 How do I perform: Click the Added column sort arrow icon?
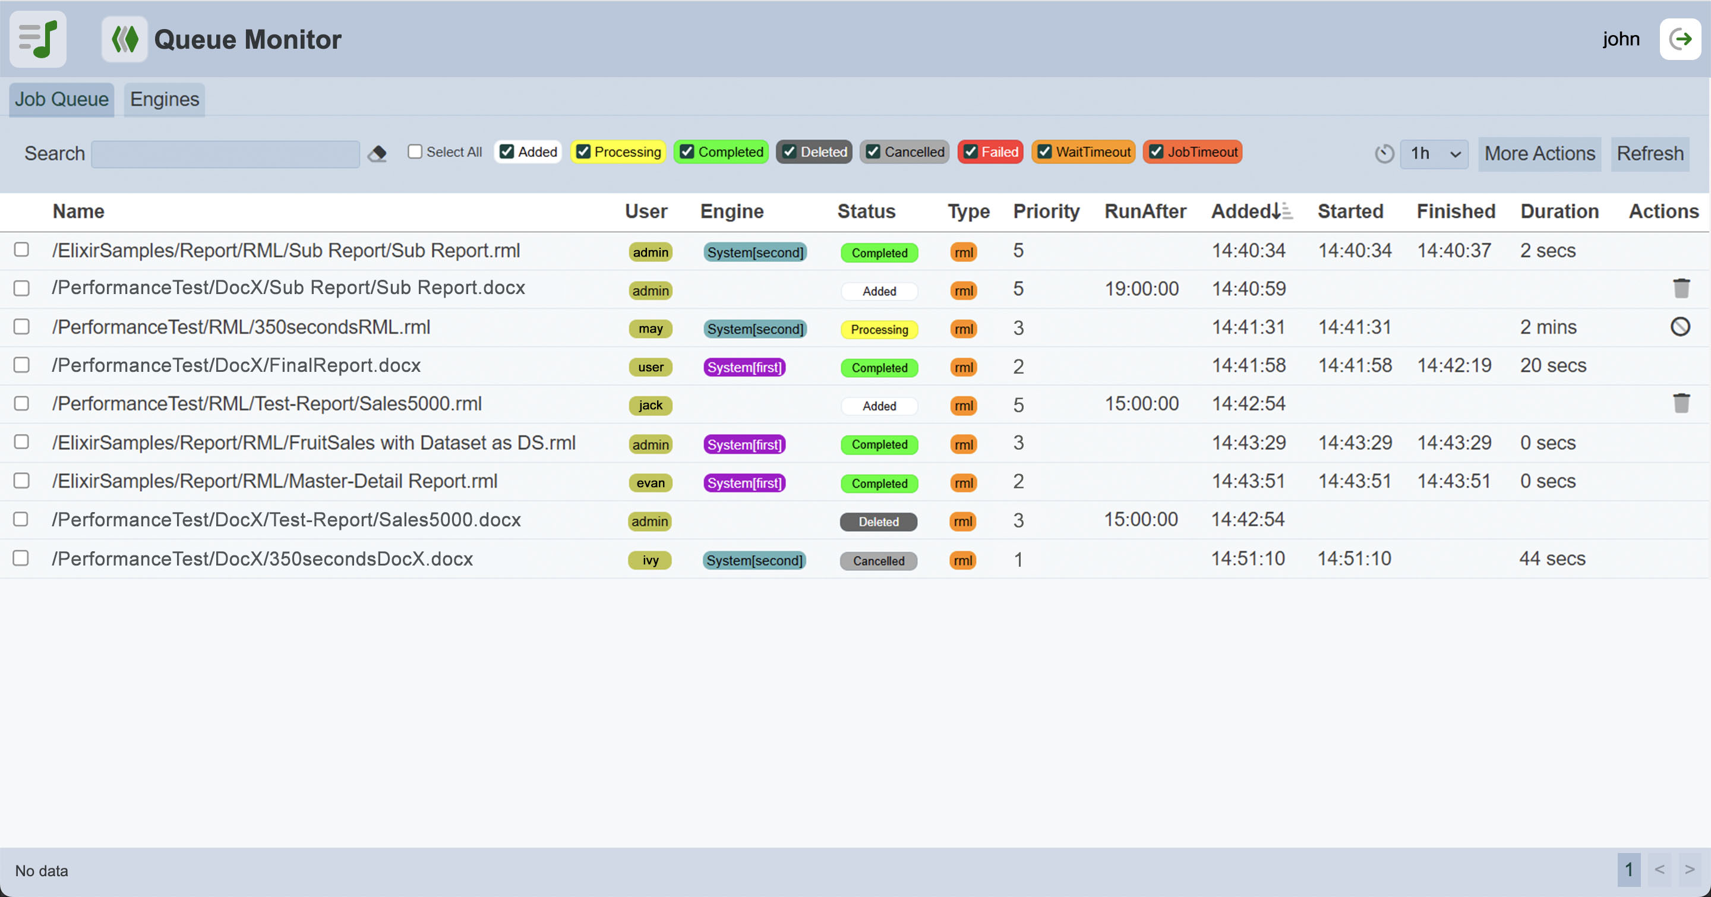click(x=1282, y=211)
